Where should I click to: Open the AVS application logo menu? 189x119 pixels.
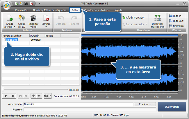[6, 5]
